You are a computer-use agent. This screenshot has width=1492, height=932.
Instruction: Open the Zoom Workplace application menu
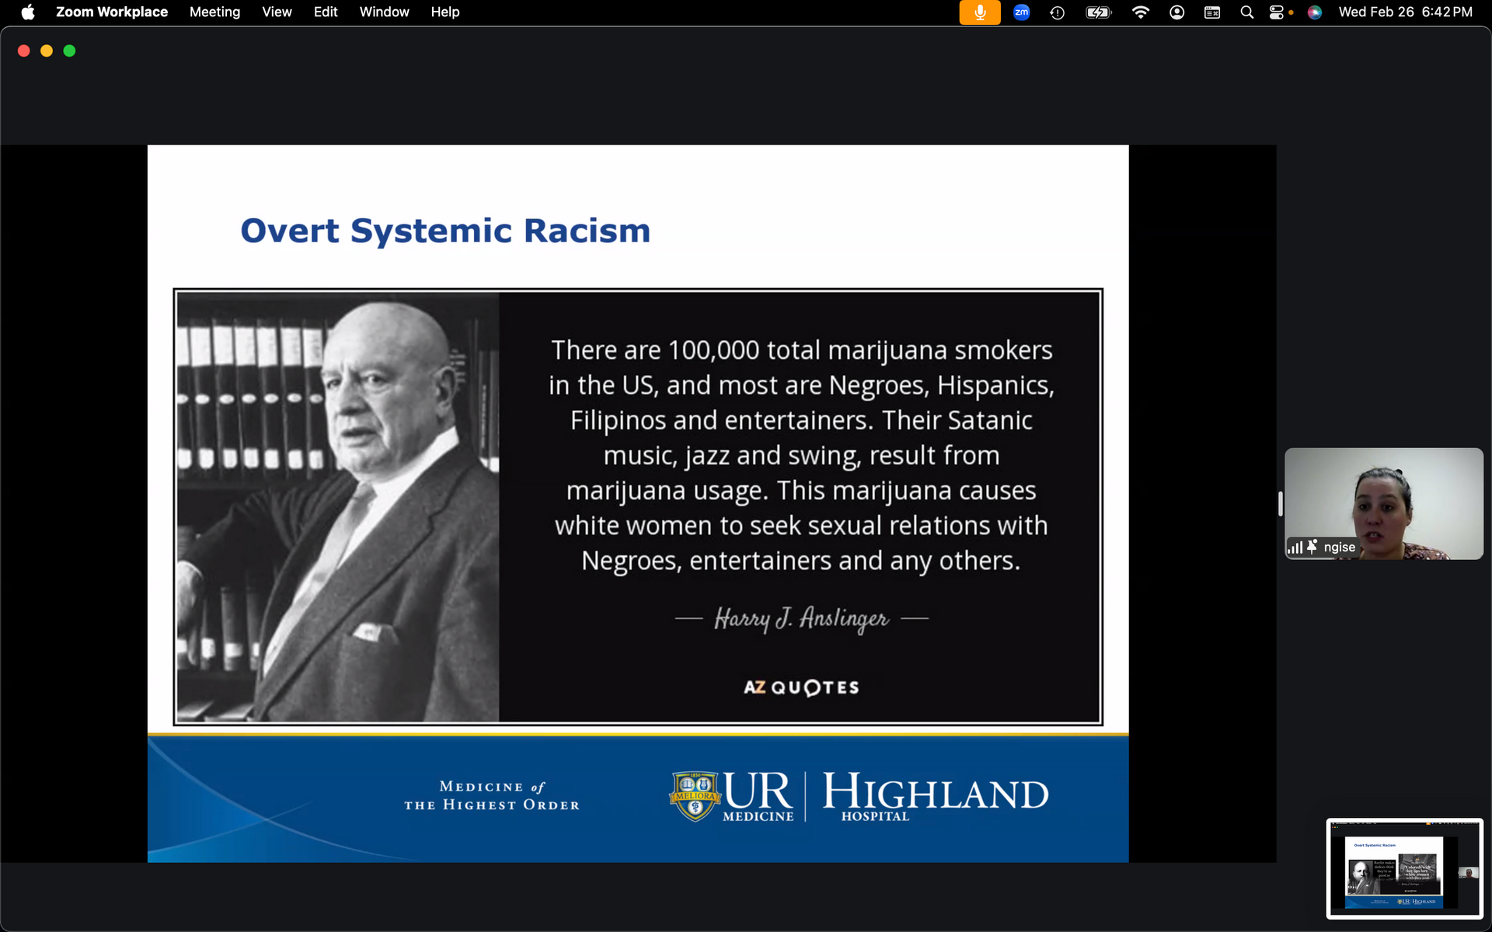pos(112,12)
